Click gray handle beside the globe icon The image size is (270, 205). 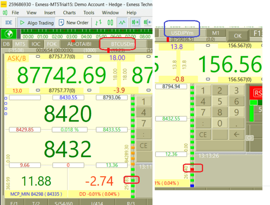(x=19, y=34)
